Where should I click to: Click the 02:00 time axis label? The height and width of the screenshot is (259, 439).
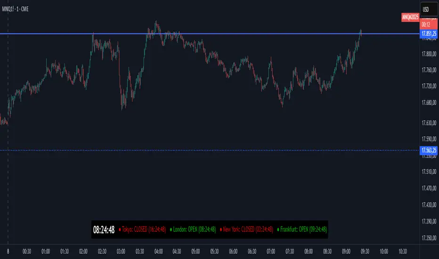83,251
